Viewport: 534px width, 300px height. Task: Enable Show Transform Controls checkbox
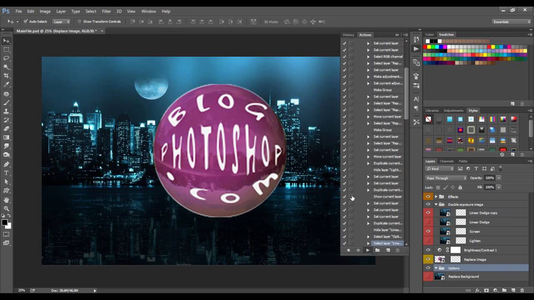tap(79, 22)
